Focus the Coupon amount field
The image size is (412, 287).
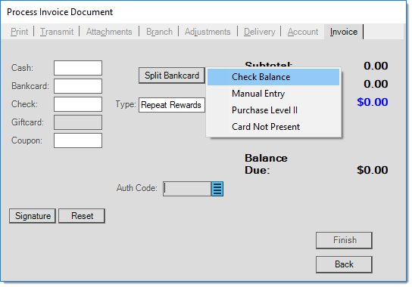[78, 140]
